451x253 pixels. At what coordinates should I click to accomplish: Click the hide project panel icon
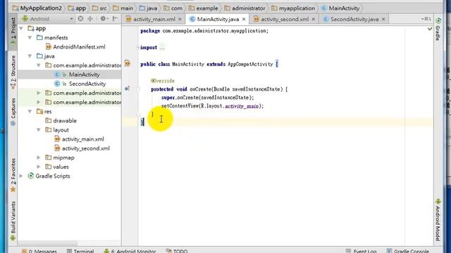tap(115, 19)
